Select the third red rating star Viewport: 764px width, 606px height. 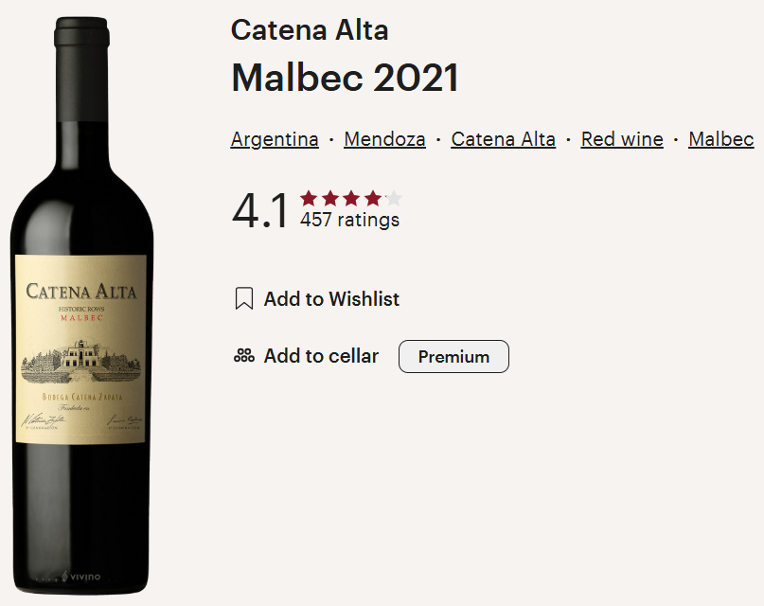click(x=351, y=198)
